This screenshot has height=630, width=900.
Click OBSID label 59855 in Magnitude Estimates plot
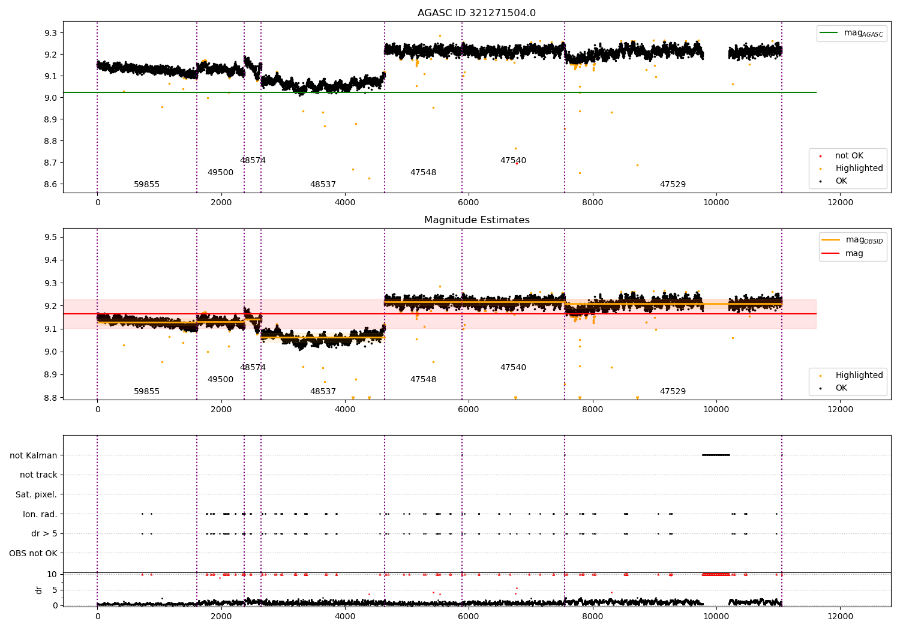(146, 392)
